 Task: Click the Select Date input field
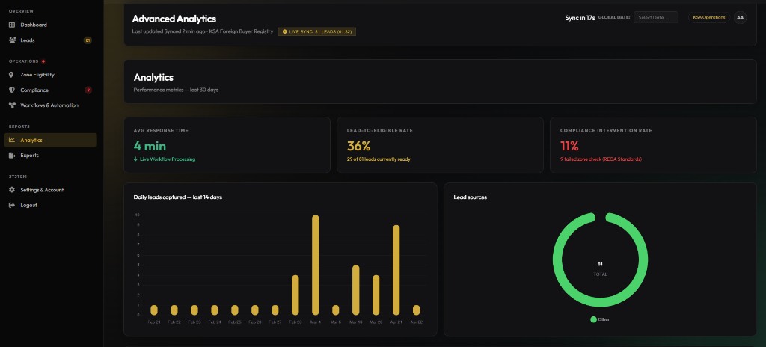pos(656,18)
